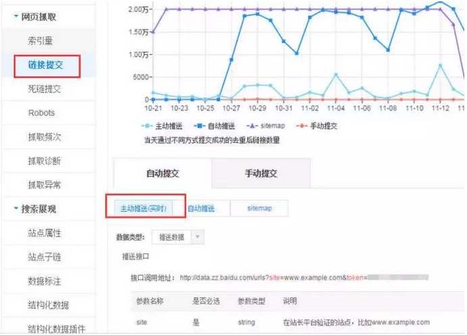Image resolution: width=467 pixels, height=335 pixels.
Task: Toggle 主动推送 legend series icon
Action: tap(147, 126)
